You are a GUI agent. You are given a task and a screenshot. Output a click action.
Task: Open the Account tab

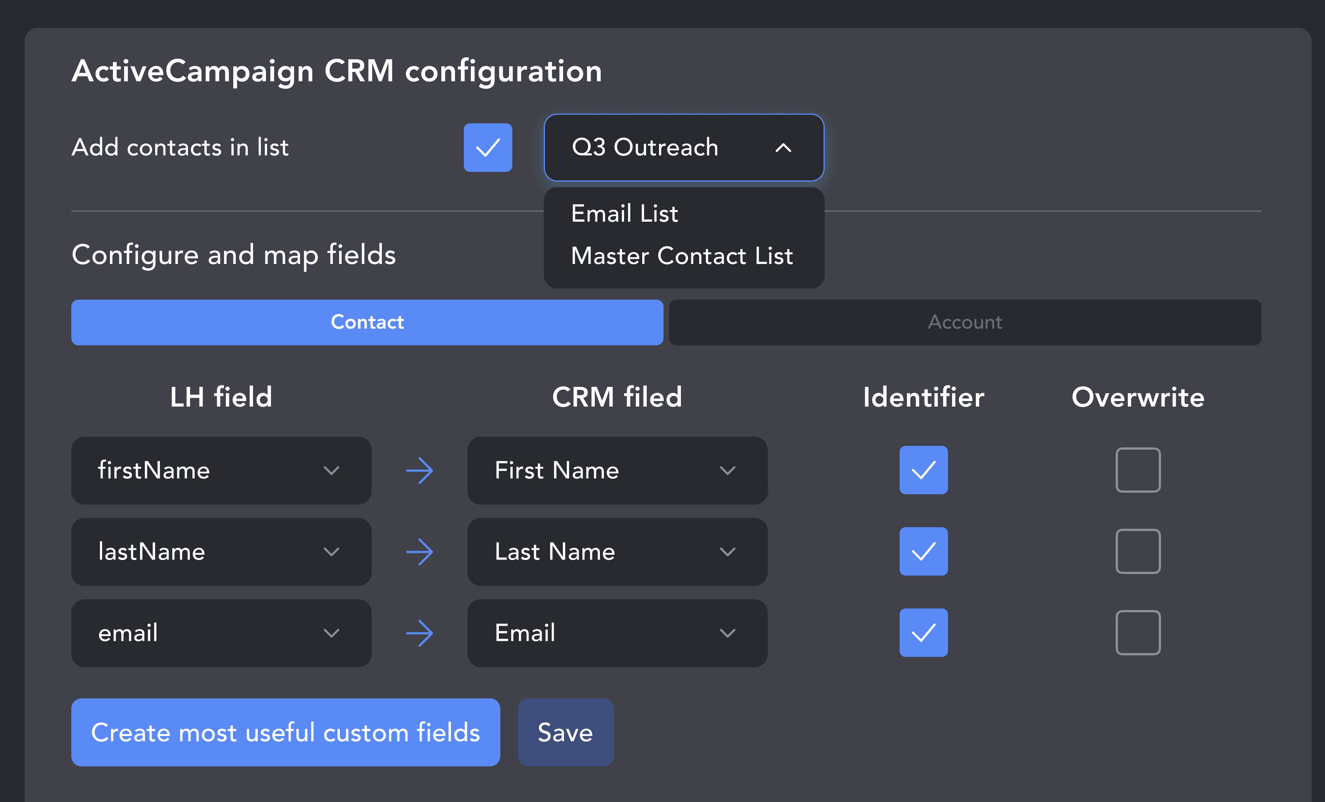coord(965,322)
